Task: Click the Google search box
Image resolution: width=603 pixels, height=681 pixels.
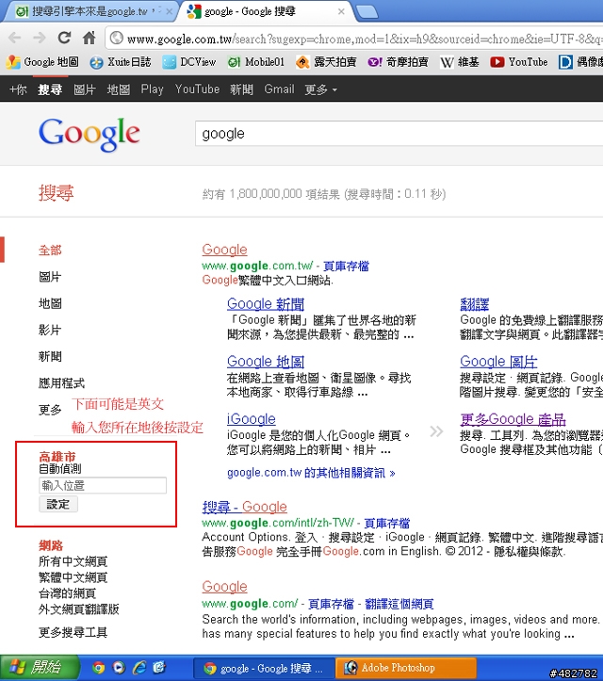Action: [x=399, y=134]
